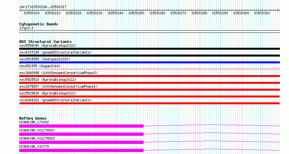The height and width of the screenshot is (154, 289).
Task: Click ruler position 63530310
Action: coord(262,13)
